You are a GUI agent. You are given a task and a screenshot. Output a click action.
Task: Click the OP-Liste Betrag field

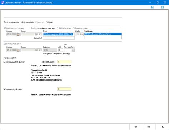tap(31, 50)
